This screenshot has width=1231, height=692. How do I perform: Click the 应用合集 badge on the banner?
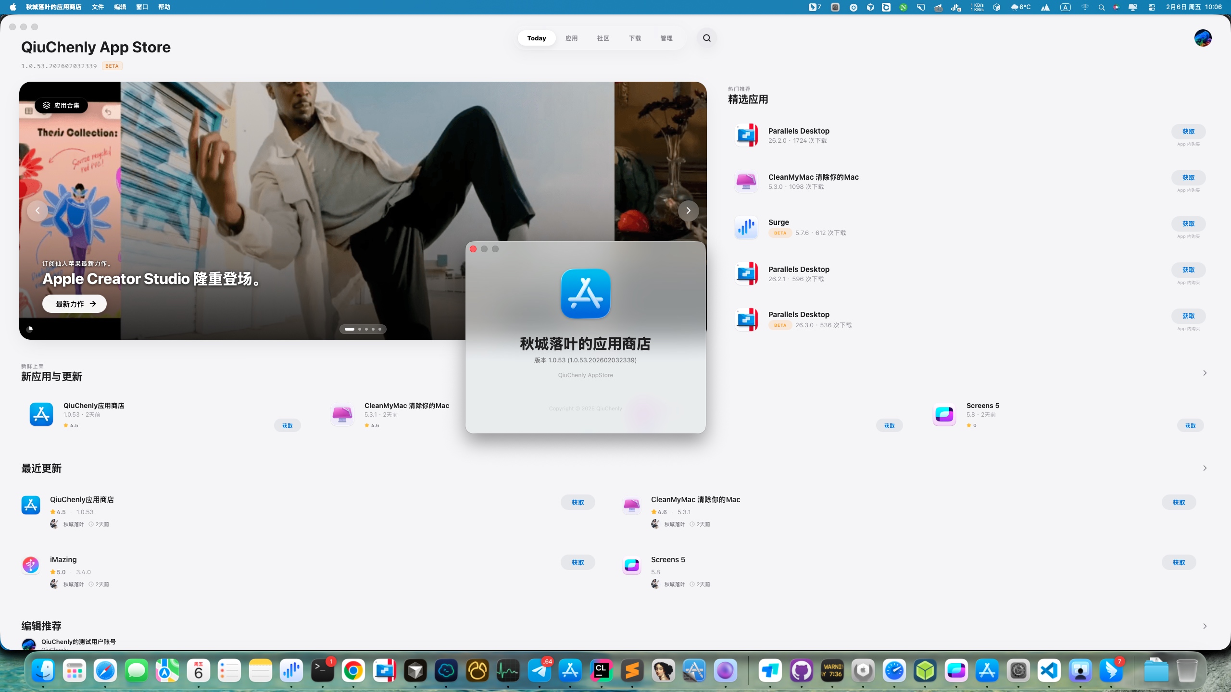pos(61,105)
